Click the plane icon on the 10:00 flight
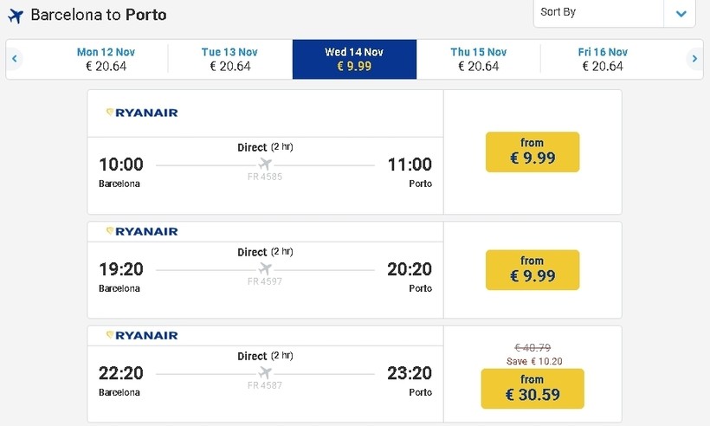This screenshot has width=710, height=426. pos(265,165)
